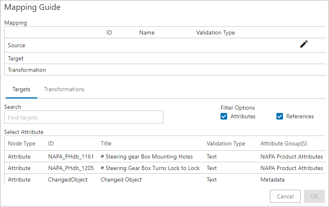Select the NAPA_PHdb_1161 attribute row
The height and width of the screenshot is (207, 329).
point(165,156)
